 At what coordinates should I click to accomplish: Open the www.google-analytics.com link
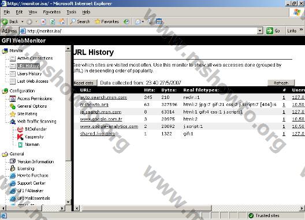[109, 126]
